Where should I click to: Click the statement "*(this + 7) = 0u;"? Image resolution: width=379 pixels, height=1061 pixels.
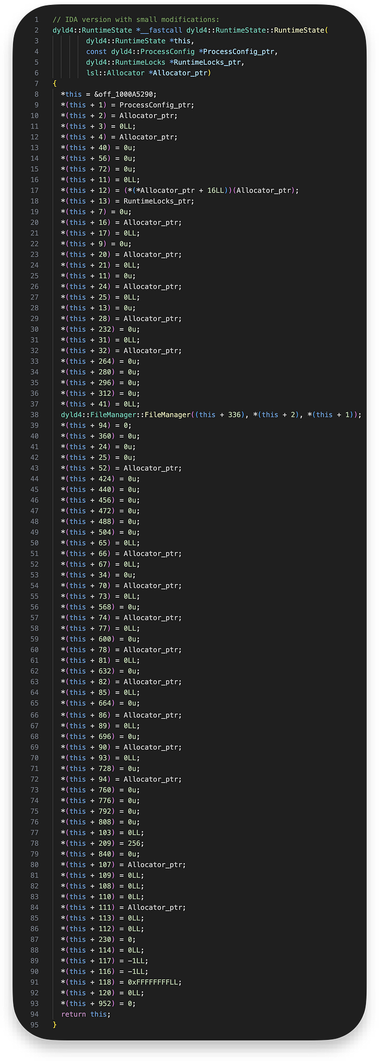tap(96, 212)
